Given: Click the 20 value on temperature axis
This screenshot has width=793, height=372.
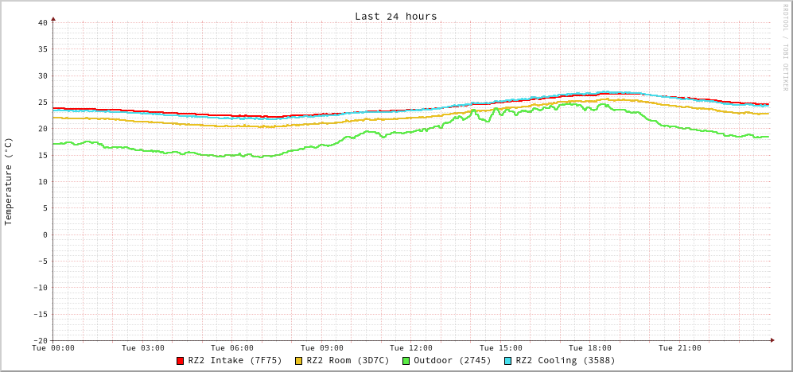Looking at the screenshot, I should point(42,129).
